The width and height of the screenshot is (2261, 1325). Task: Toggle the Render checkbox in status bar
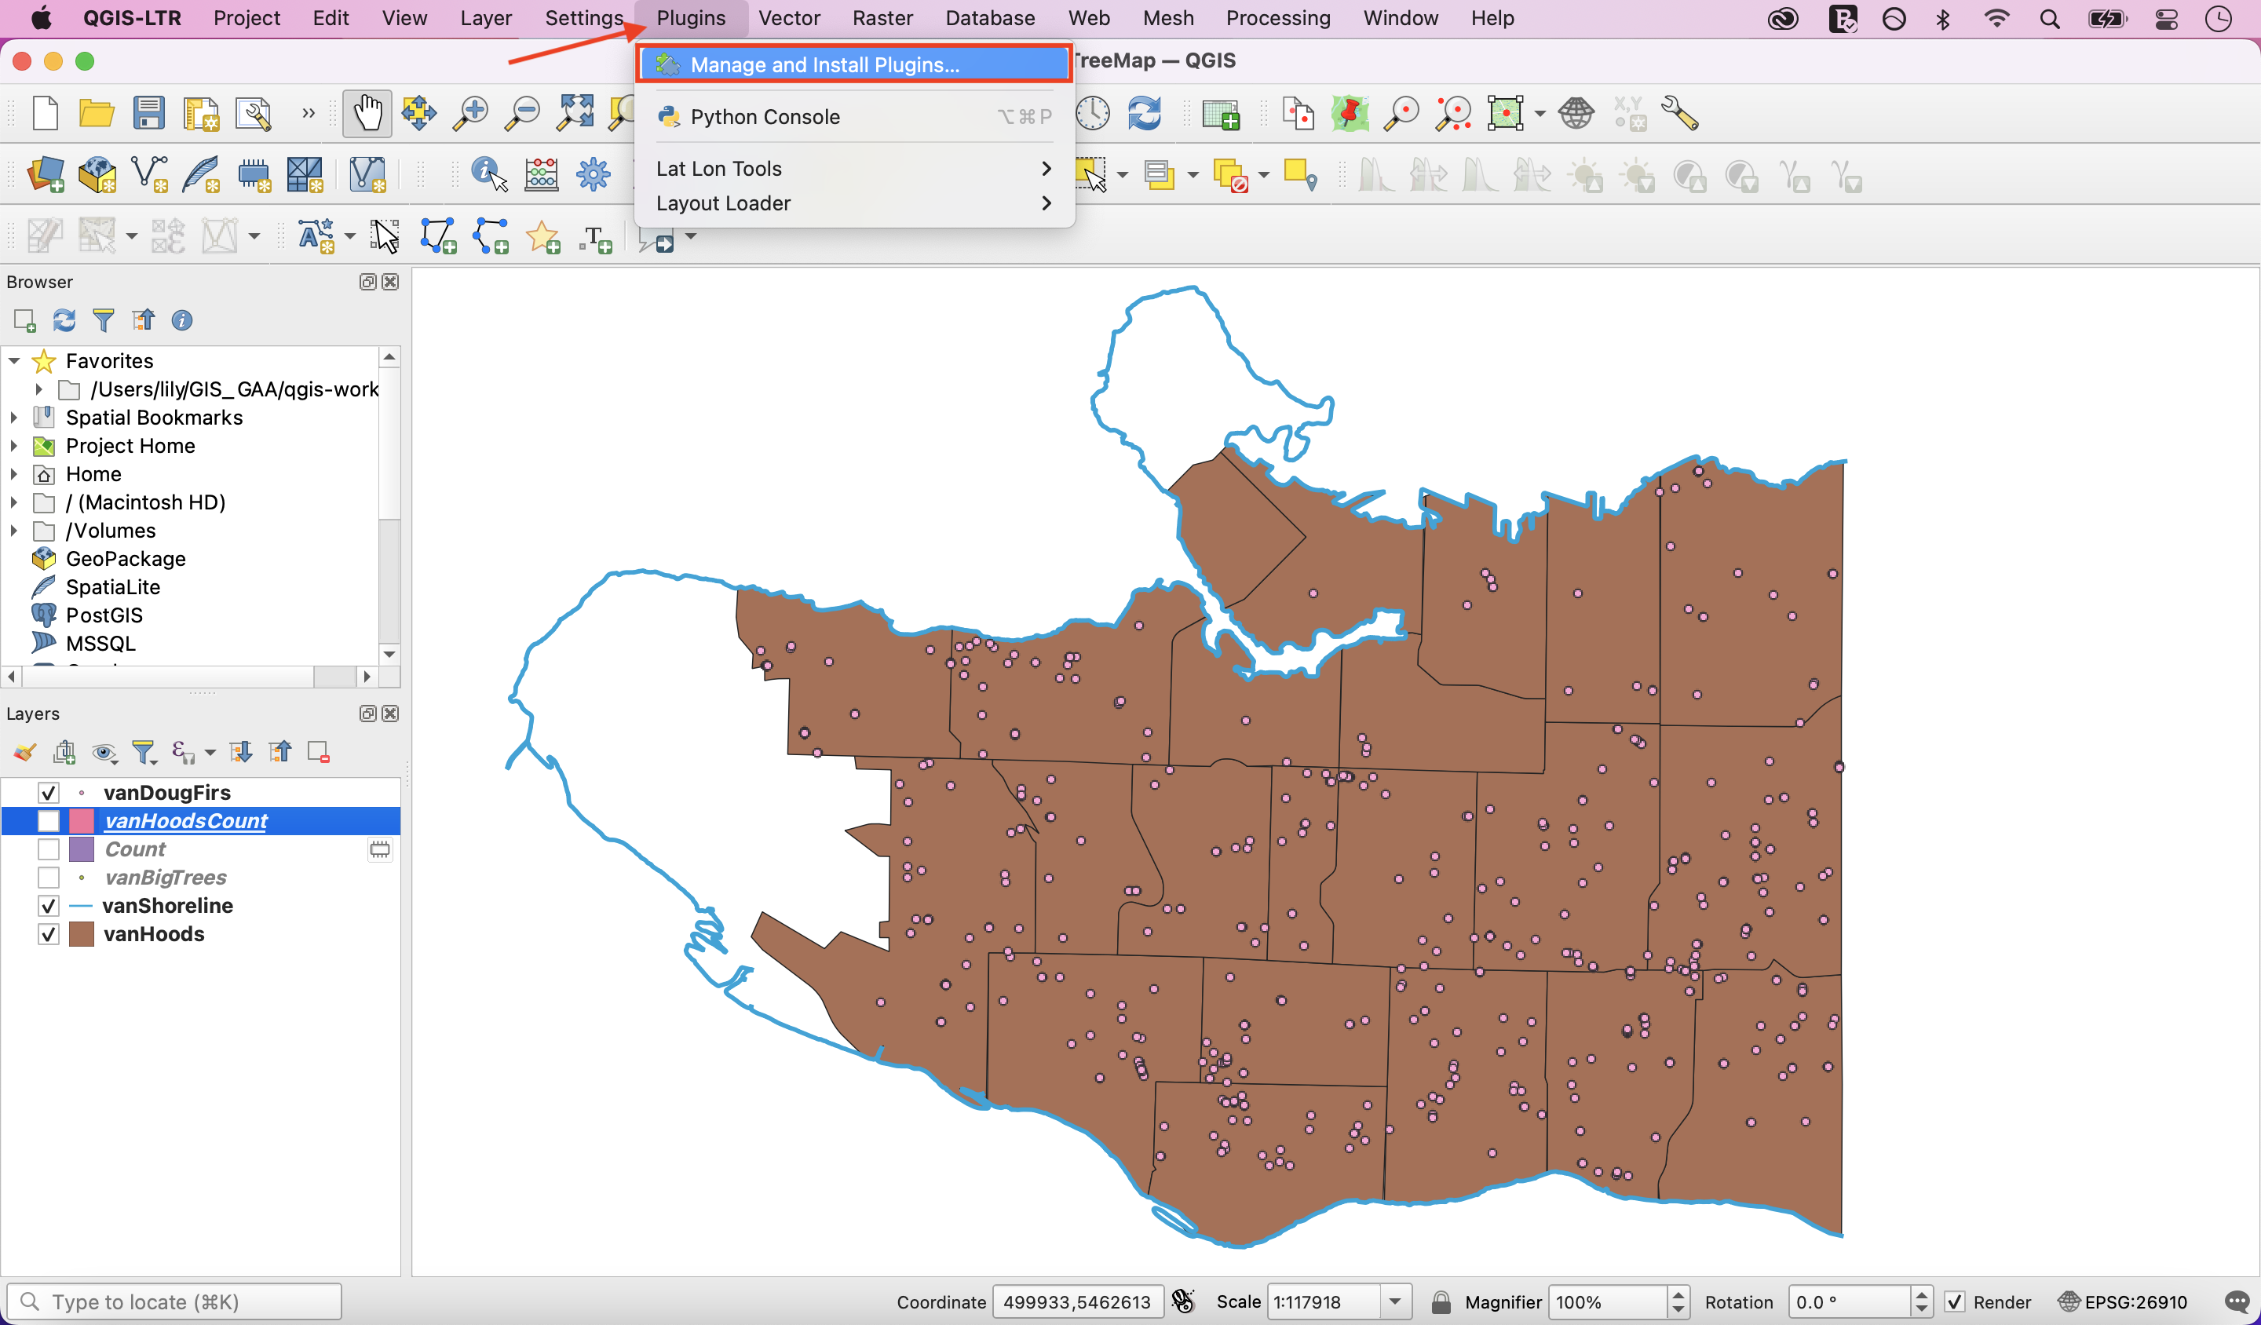point(1955,1301)
